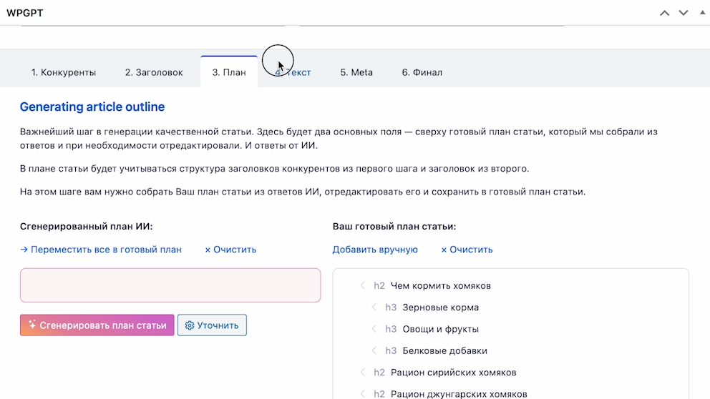Focus the pink generated plan input box
This screenshot has width=710, height=399.
pos(170,285)
